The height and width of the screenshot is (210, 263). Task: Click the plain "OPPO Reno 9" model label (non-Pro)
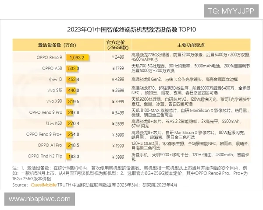(x=49, y=57)
